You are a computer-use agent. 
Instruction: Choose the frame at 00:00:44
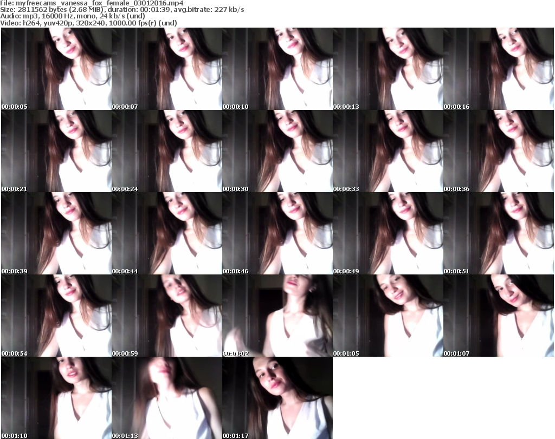coord(167,233)
